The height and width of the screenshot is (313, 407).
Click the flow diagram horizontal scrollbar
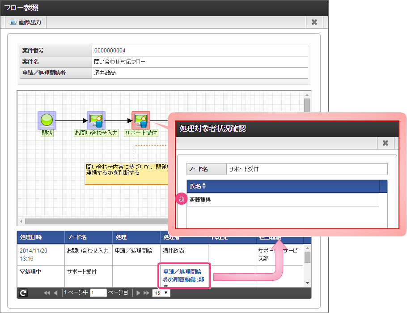[x=97, y=222]
